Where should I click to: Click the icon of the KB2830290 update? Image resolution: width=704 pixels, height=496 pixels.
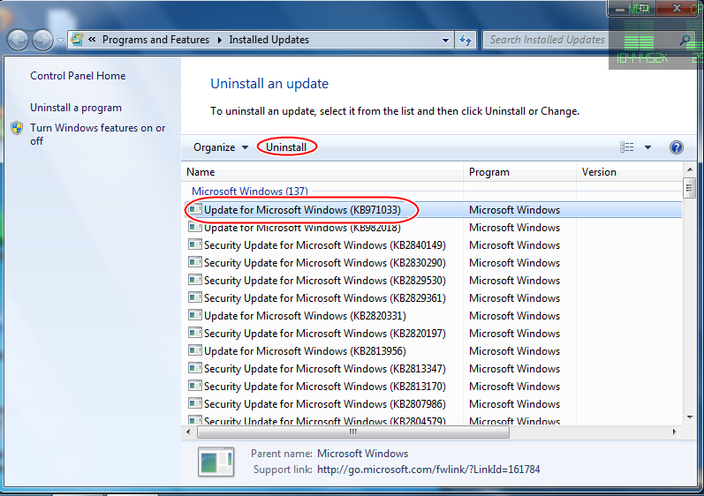point(195,262)
